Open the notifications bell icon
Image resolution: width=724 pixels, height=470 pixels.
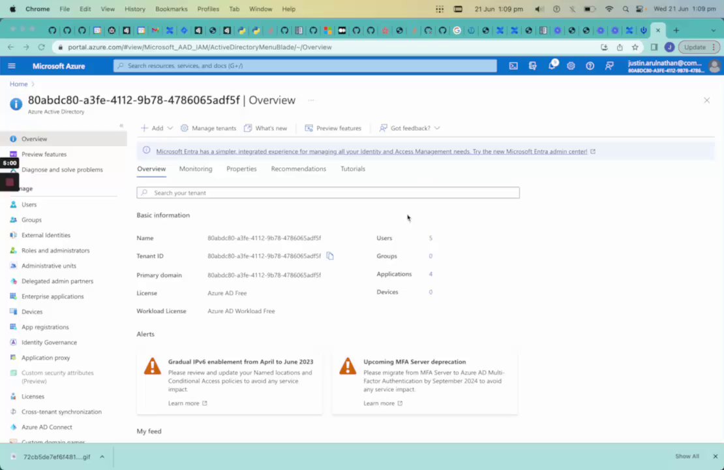point(552,66)
